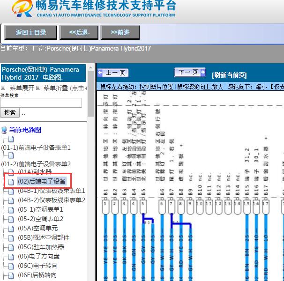Click page icon beside (06C)电子转向
284x281 pixels.
coord(11,266)
